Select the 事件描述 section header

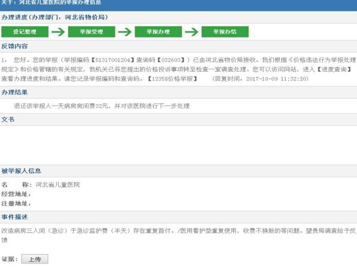click(x=178, y=217)
